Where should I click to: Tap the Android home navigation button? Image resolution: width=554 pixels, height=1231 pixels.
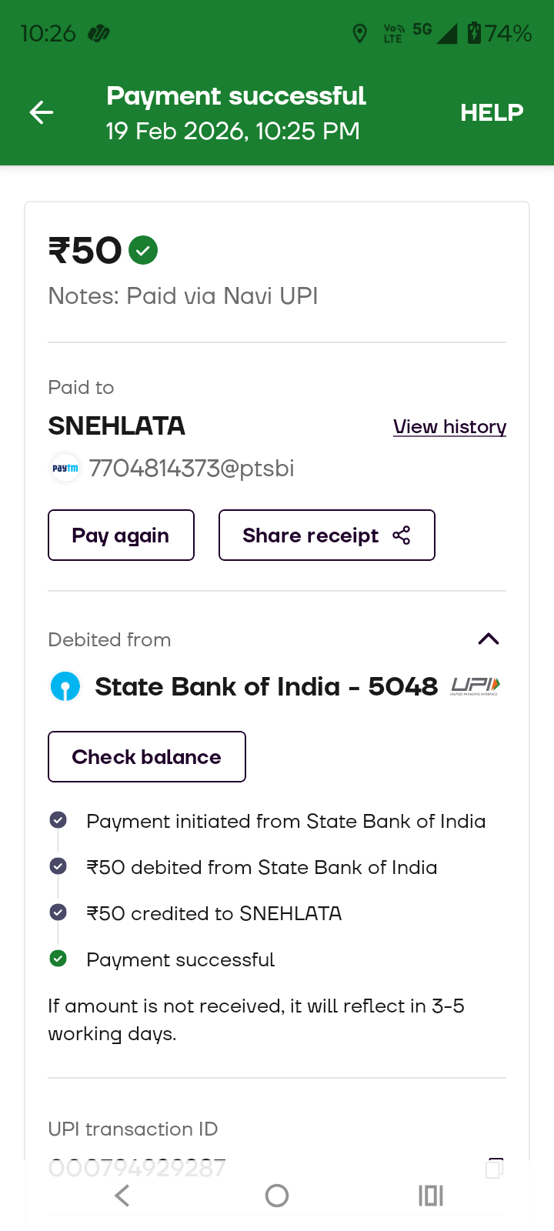[x=277, y=1196]
